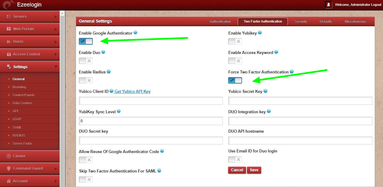
Task: Open help for Allow Reuse Of Authenticator Code
Action: pyautogui.click(x=162, y=151)
